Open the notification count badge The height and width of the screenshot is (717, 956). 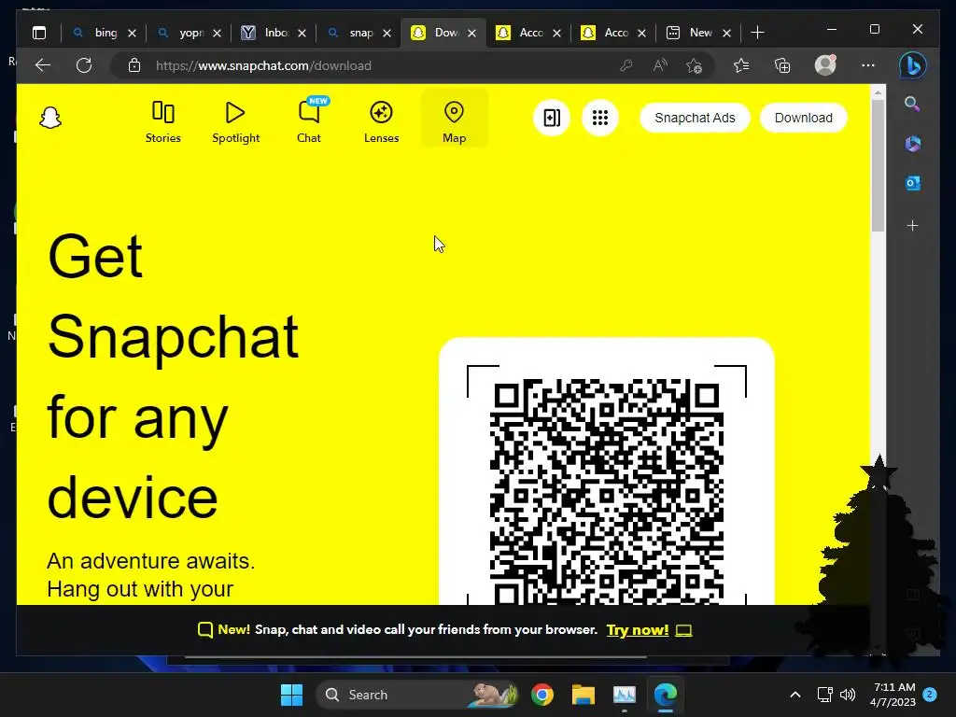click(x=930, y=695)
